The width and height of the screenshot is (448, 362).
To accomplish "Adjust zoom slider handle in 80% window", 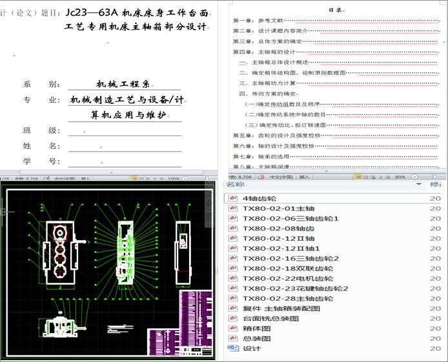I will tap(434, 177).
